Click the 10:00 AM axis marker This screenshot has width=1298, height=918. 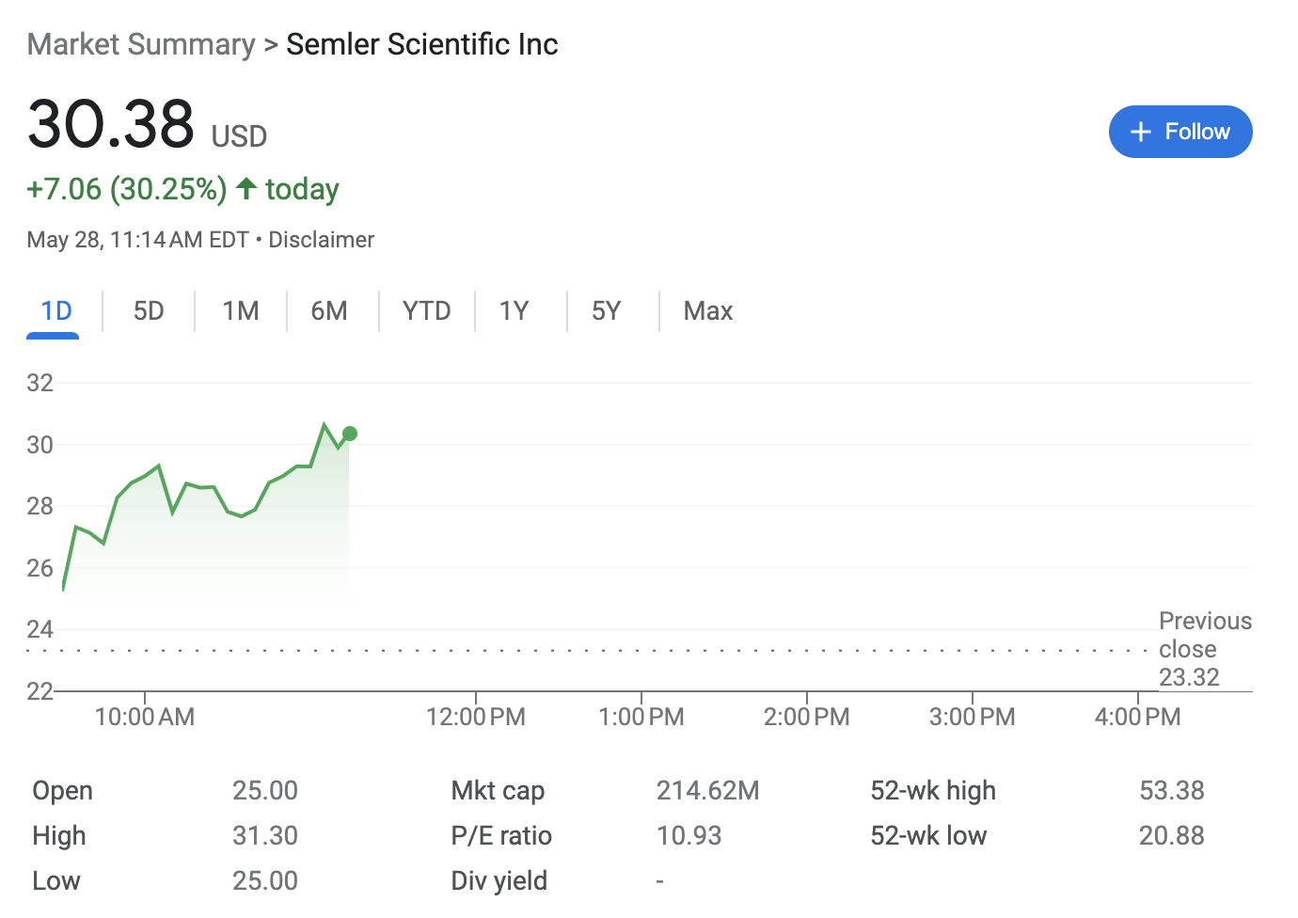point(145,717)
